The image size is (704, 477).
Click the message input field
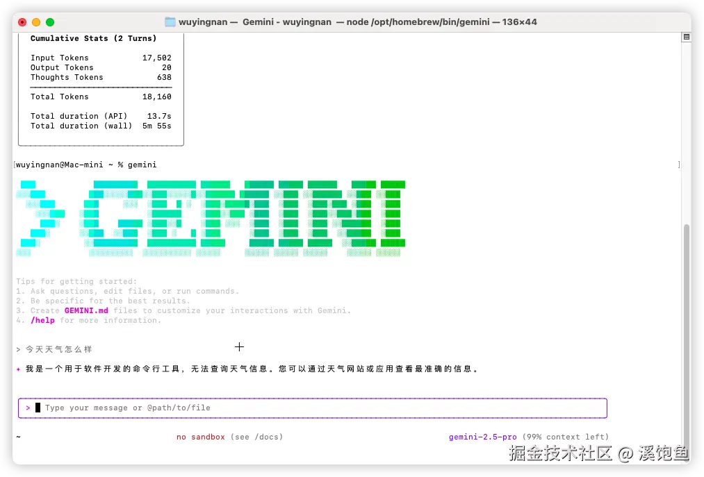313,408
